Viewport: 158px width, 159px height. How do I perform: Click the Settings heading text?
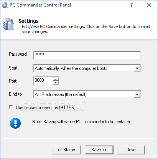click(28, 21)
